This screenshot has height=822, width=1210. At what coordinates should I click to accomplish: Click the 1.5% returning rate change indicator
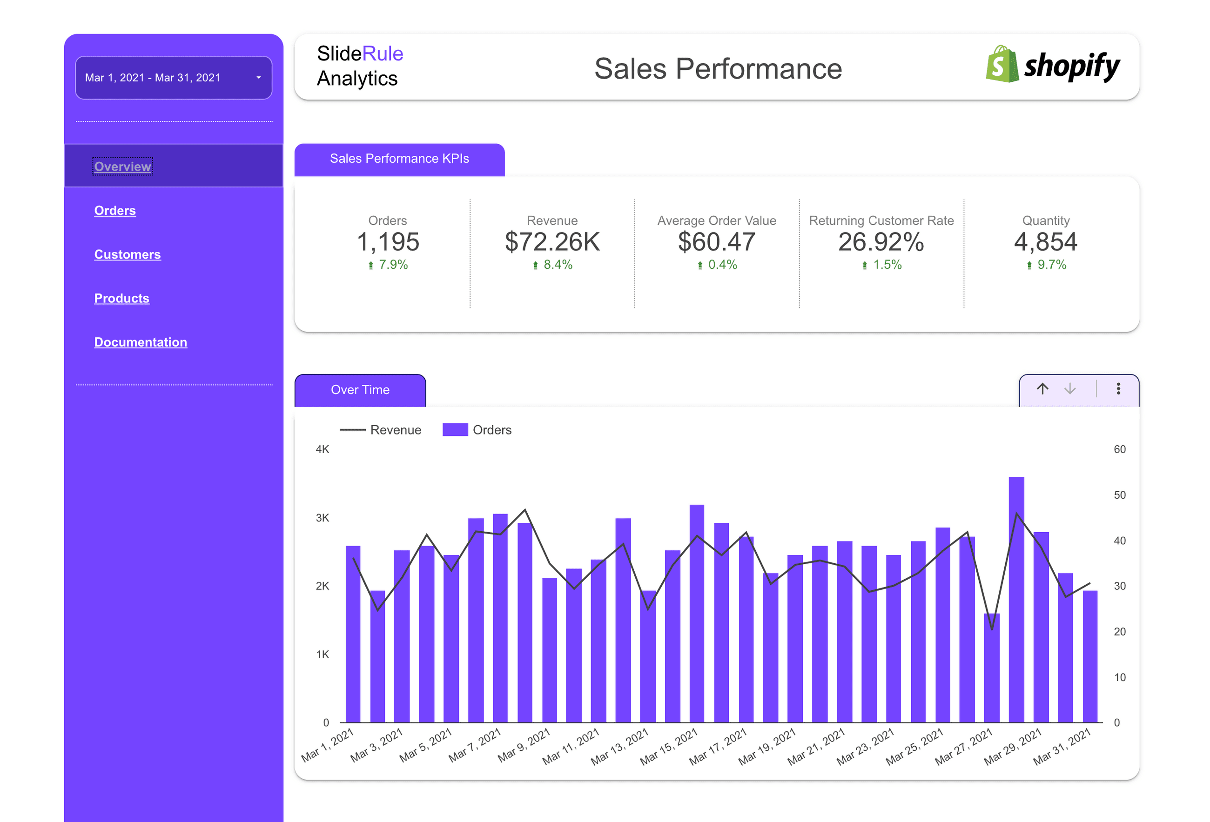tap(881, 265)
